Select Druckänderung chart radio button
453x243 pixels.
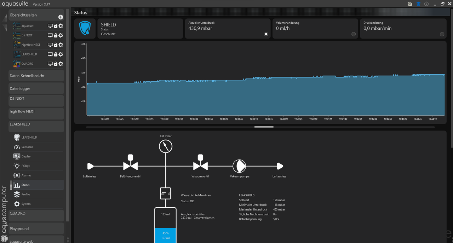442,34
